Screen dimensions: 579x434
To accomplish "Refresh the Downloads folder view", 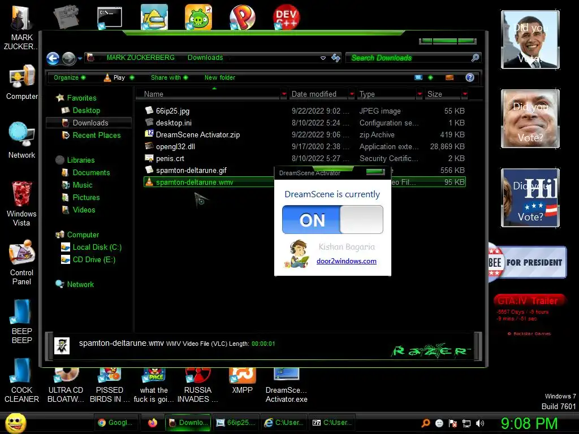I will (336, 58).
